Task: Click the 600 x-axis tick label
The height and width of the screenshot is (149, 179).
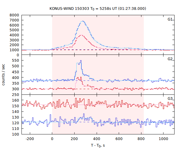Action: tap(119, 139)
